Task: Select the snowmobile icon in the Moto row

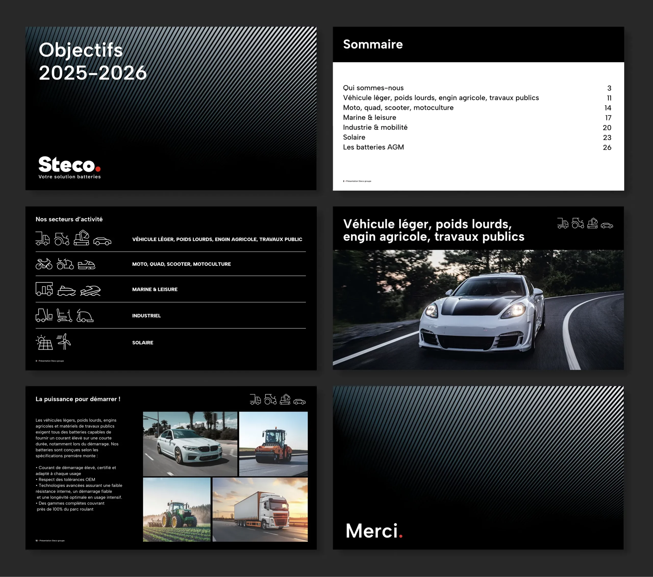Action: 86,265
